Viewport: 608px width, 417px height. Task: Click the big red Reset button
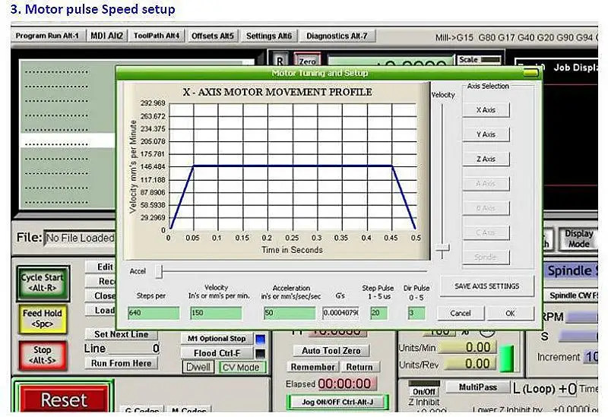[x=64, y=399]
